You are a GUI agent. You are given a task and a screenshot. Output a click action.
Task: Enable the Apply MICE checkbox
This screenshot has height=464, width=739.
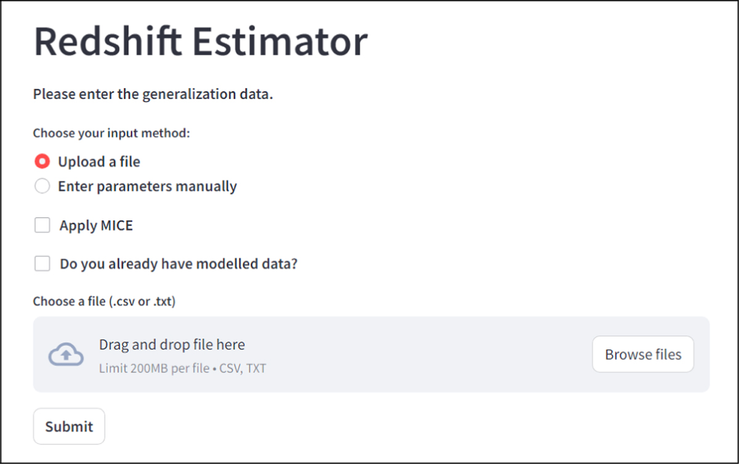click(42, 225)
